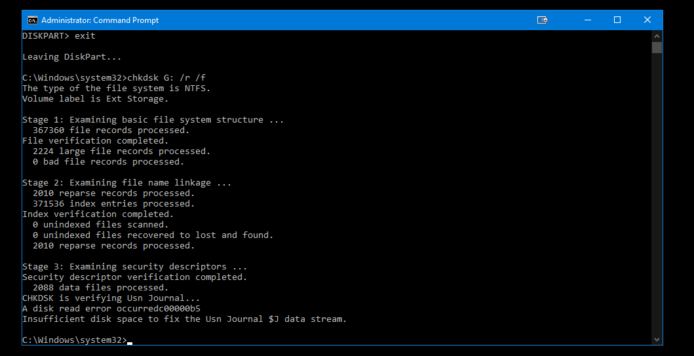Screen dimensions: 694x356
Task: Click the 'Administrator: Command Prompt' title text
Action: pyautogui.click(x=100, y=20)
